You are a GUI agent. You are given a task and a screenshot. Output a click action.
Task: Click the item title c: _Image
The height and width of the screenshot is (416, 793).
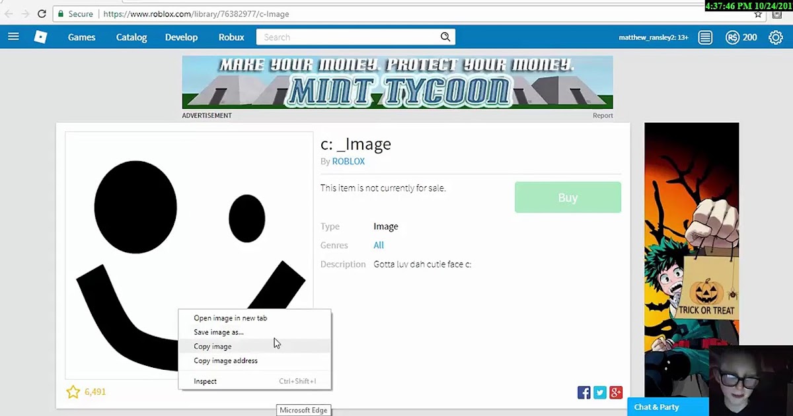tap(356, 144)
